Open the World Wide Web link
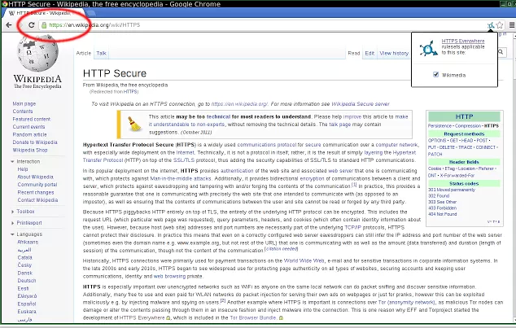 (304, 261)
